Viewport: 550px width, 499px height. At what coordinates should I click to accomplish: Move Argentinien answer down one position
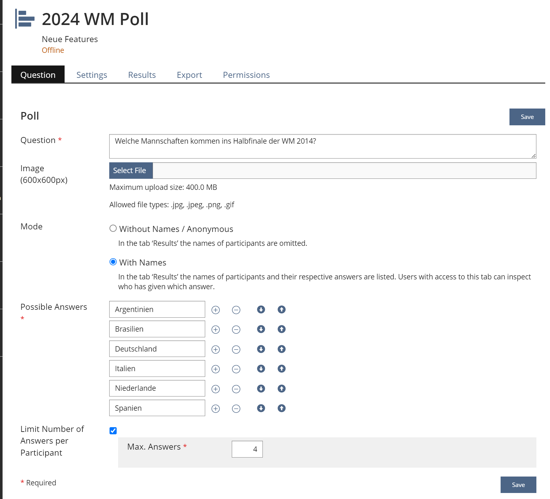click(261, 309)
